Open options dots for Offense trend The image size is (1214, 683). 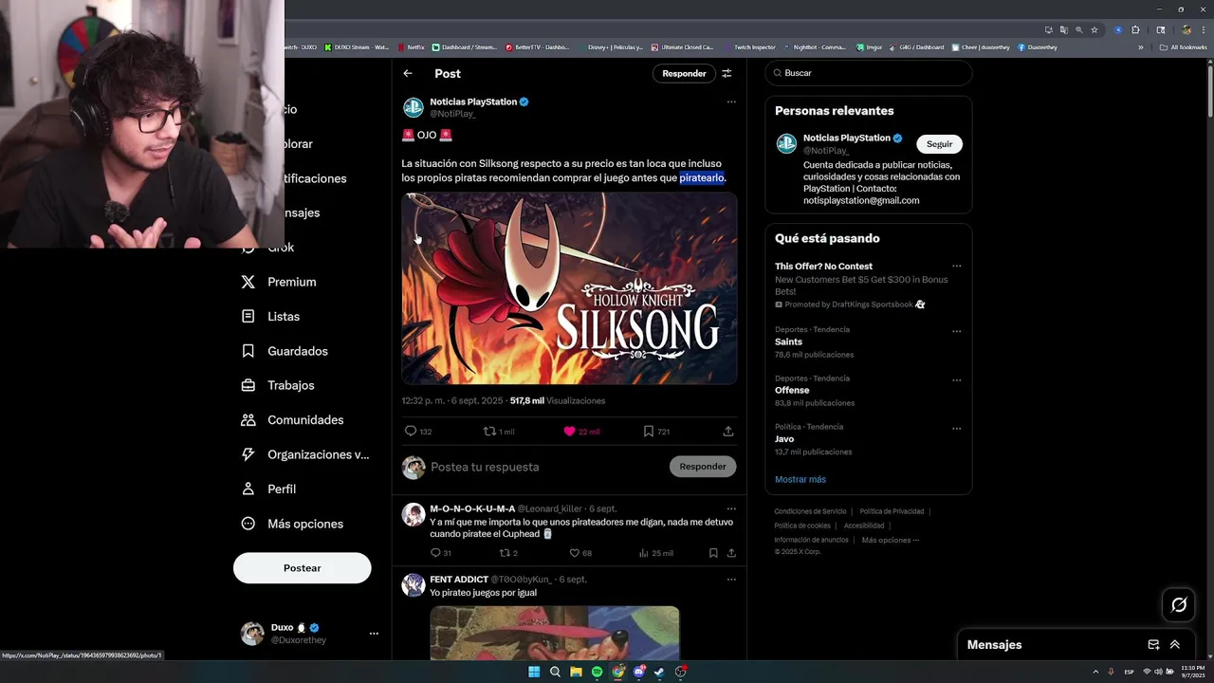[x=956, y=379]
